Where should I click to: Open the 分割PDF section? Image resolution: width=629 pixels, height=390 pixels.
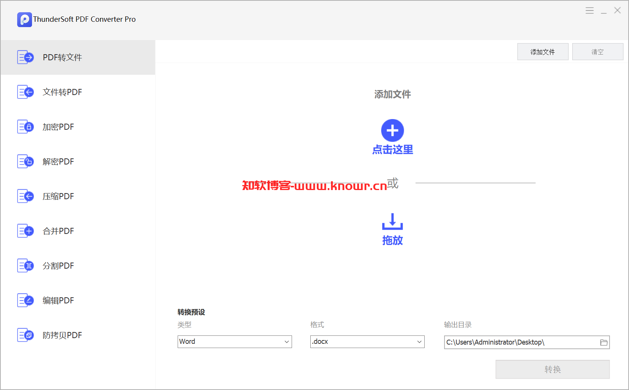click(78, 266)
